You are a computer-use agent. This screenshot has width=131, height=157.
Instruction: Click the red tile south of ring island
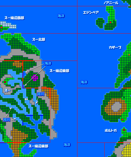pyautogui.click(x=122, y=119)
